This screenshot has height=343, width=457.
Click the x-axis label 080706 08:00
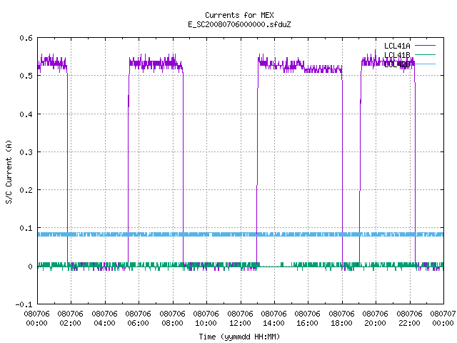[172, 319]
